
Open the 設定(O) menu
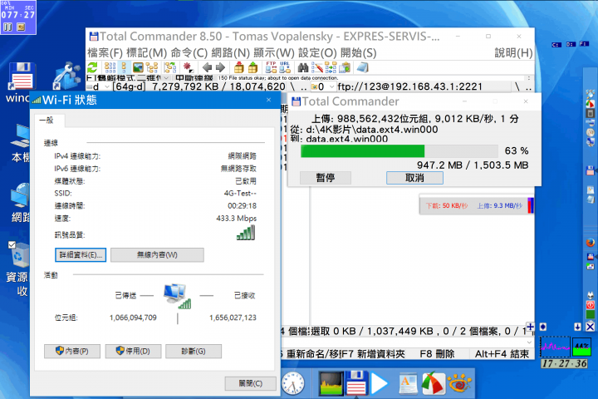pos(317,52)
